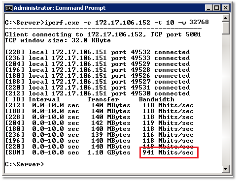Click the [228] port 49532 connected line
Image resolution: width=239 pixels, height=183 pixels.
[98, 52]
